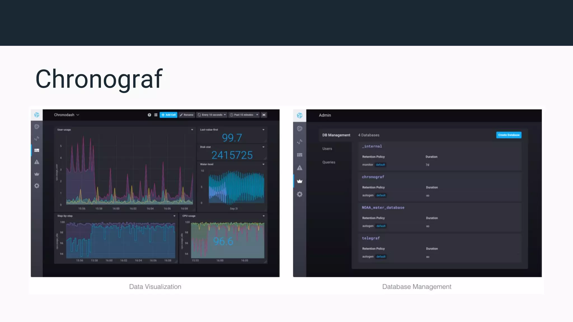The height and width of the screenshot is (322, 573).
Task: Click the _internal database name
Action: pos(372,146)
